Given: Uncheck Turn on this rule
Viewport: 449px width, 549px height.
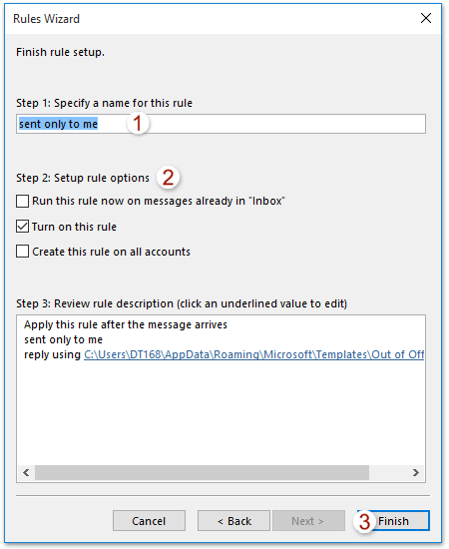Looking at the screenshot, I should point(22,227).
